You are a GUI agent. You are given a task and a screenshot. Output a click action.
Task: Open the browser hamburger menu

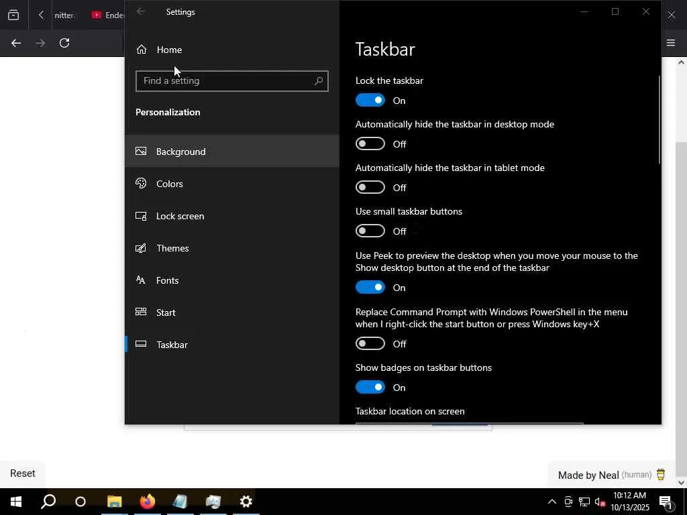tap(671, 43)
